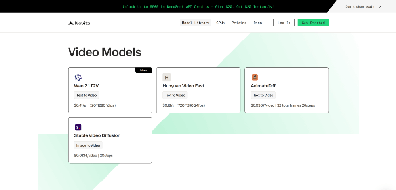This screenshot has width=396, height=190.
Task: Select Text to Video tag on AnimateDiff card
Action: [x=263, y=95]
